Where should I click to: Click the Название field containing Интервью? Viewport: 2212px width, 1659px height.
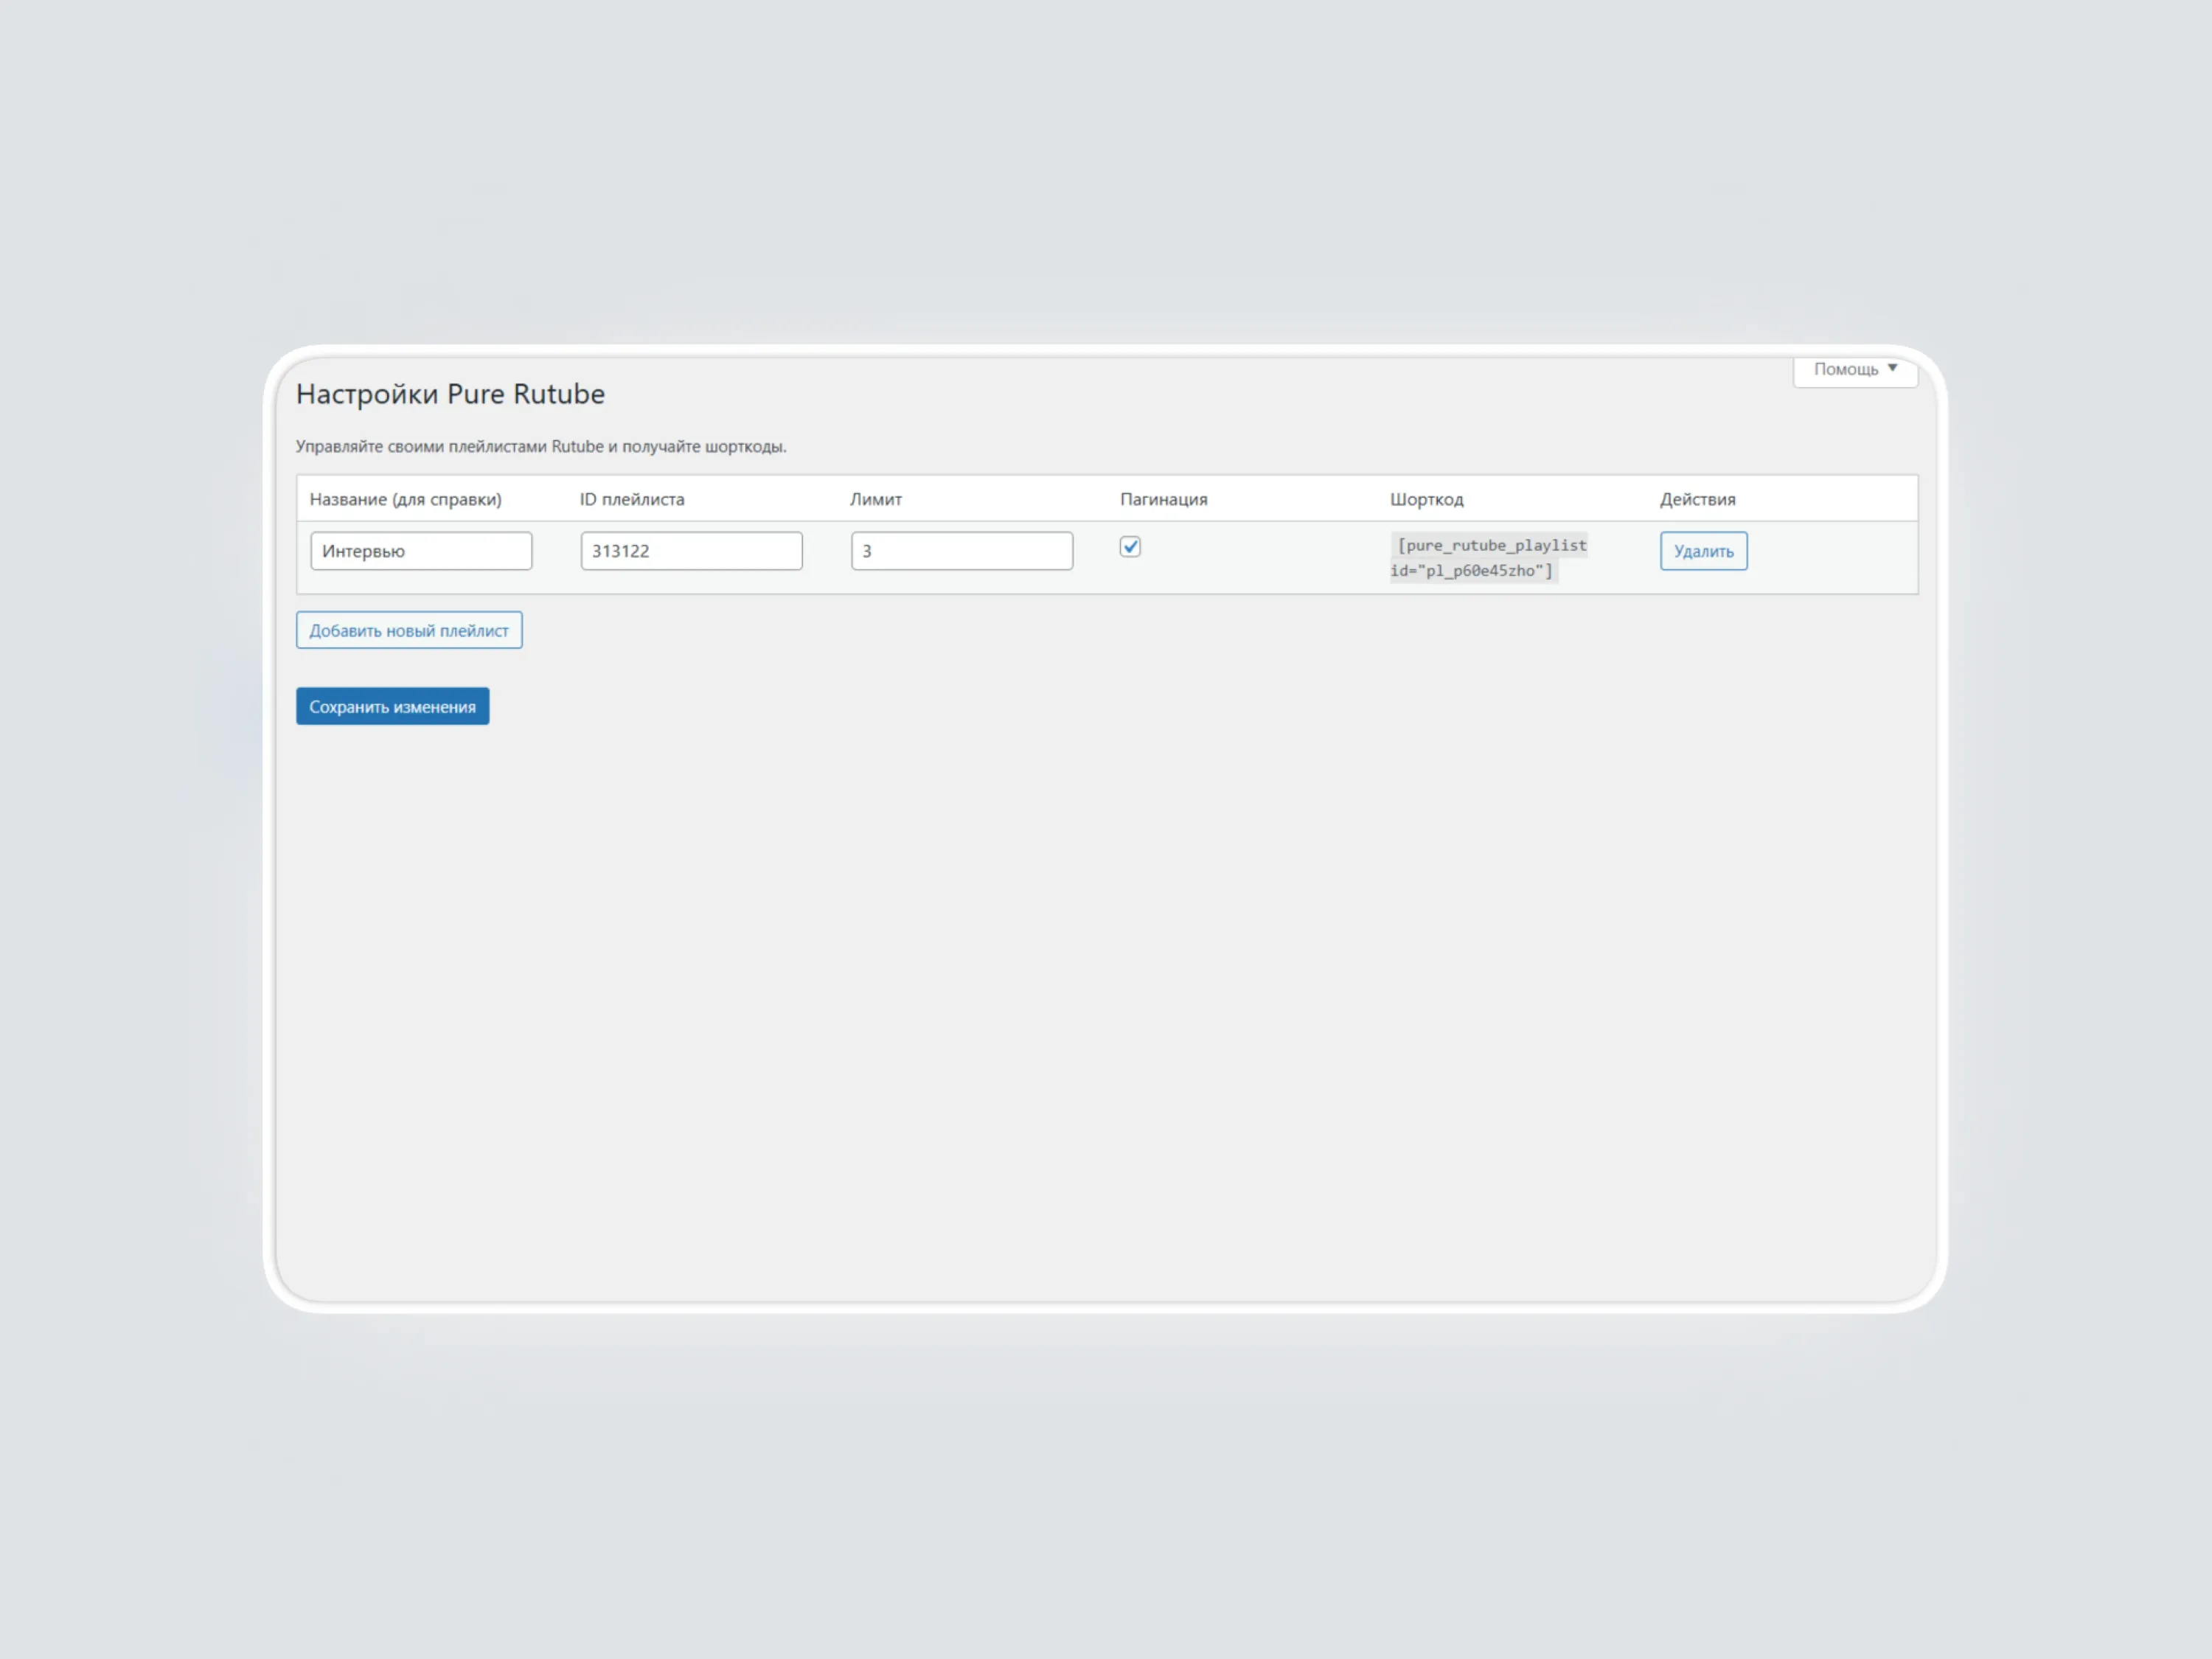(421, 551)
